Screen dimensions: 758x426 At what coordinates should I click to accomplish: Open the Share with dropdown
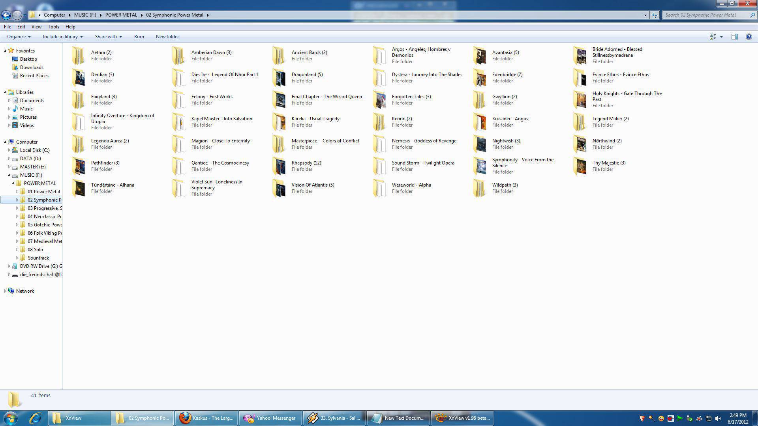(108, 37)
